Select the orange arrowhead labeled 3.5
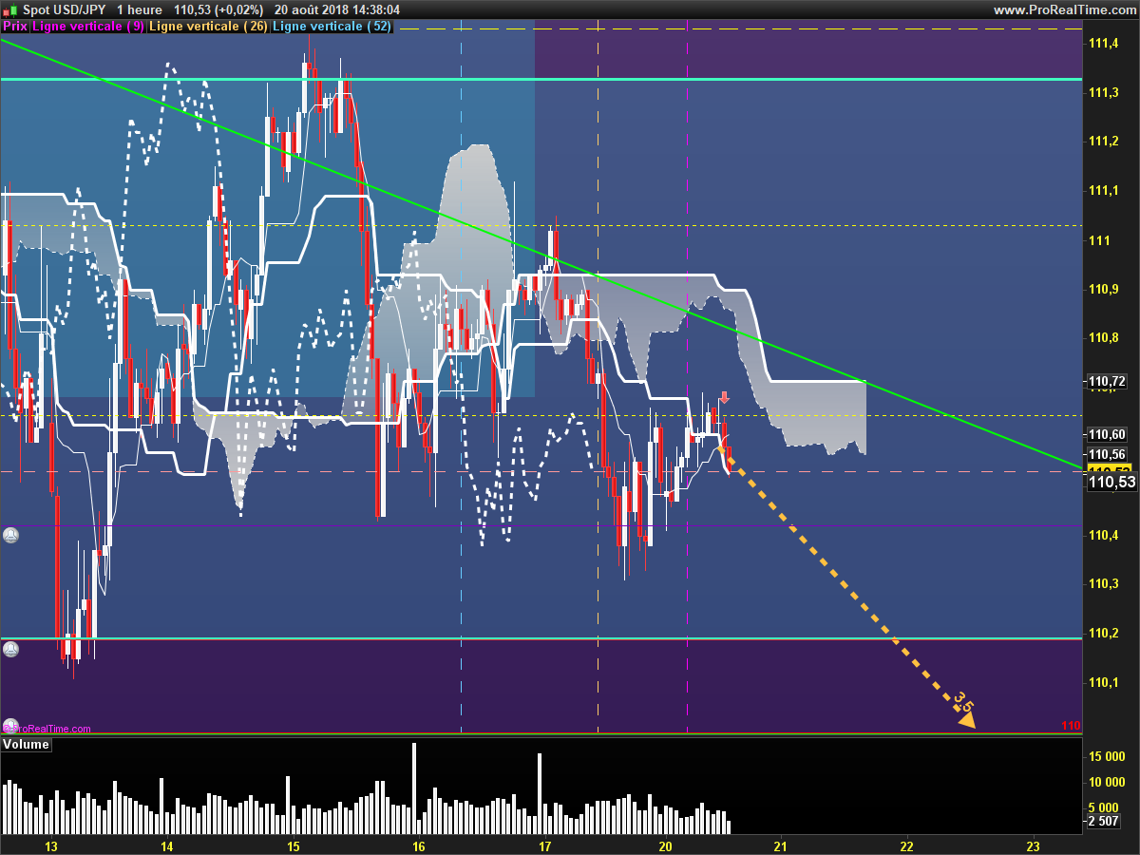 tap(966, 720)
